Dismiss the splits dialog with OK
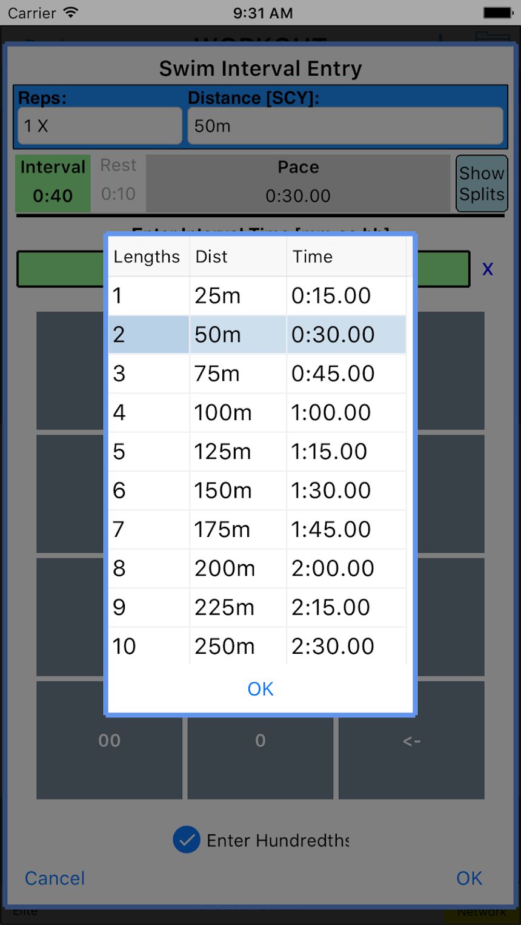This screenshot has height=925, width=521. [260, 689]
